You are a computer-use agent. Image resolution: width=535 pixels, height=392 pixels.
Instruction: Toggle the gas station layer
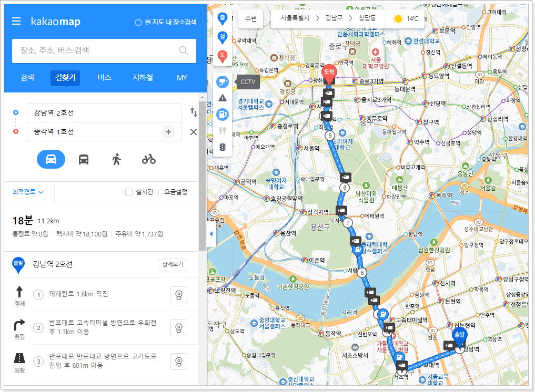point(223,115)
